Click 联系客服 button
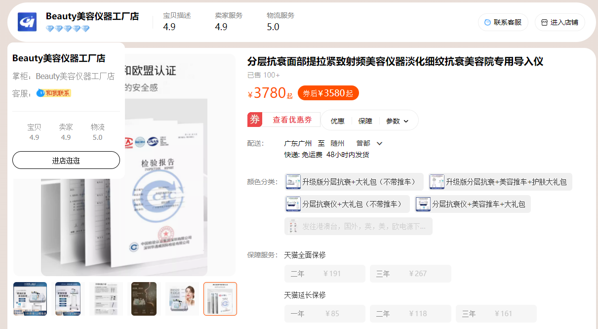Image resolution: width=598 pixels, height=329 pixels. pos(503,22)
